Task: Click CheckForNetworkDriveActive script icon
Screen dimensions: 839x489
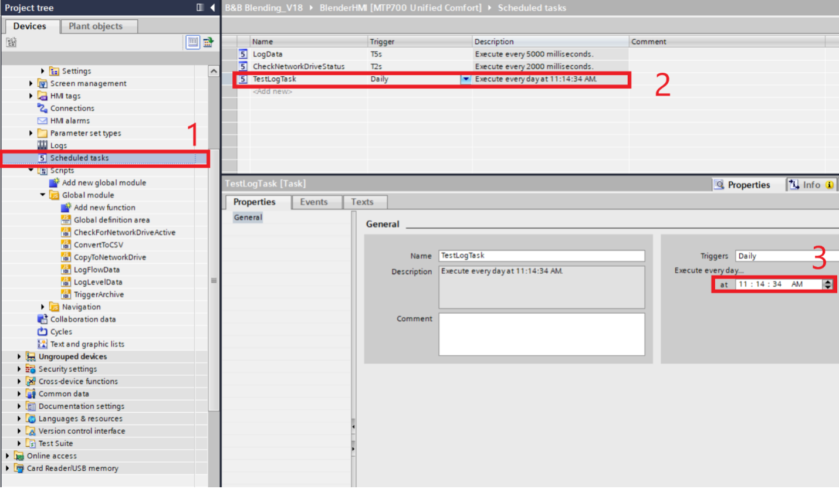Action: [x=66, y=232]
